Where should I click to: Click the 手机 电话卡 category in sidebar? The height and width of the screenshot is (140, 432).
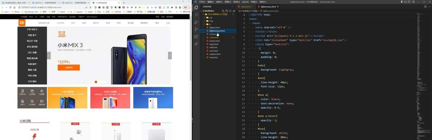(x=32, y=29)
